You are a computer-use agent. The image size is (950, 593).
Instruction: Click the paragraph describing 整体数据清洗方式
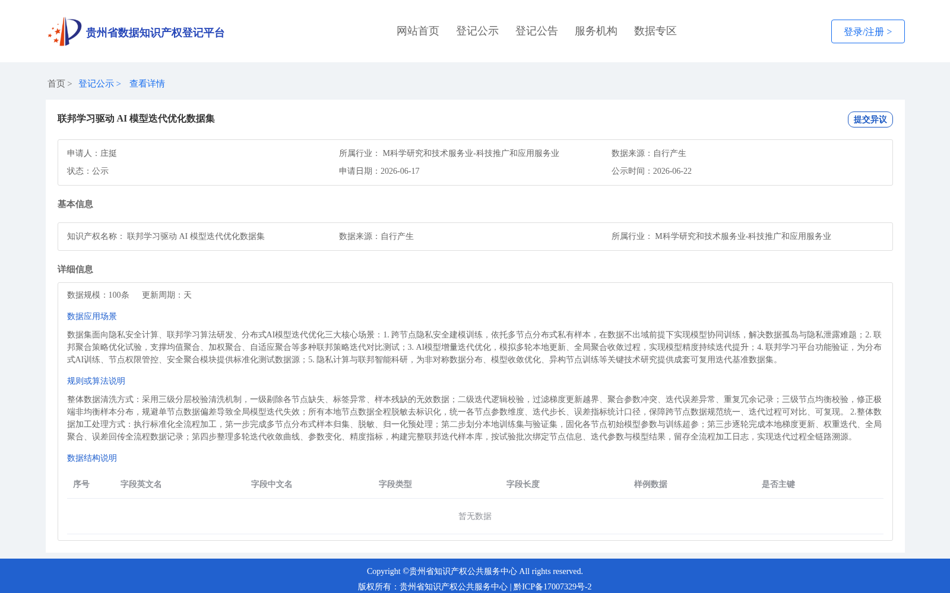[x=475, y=418]
